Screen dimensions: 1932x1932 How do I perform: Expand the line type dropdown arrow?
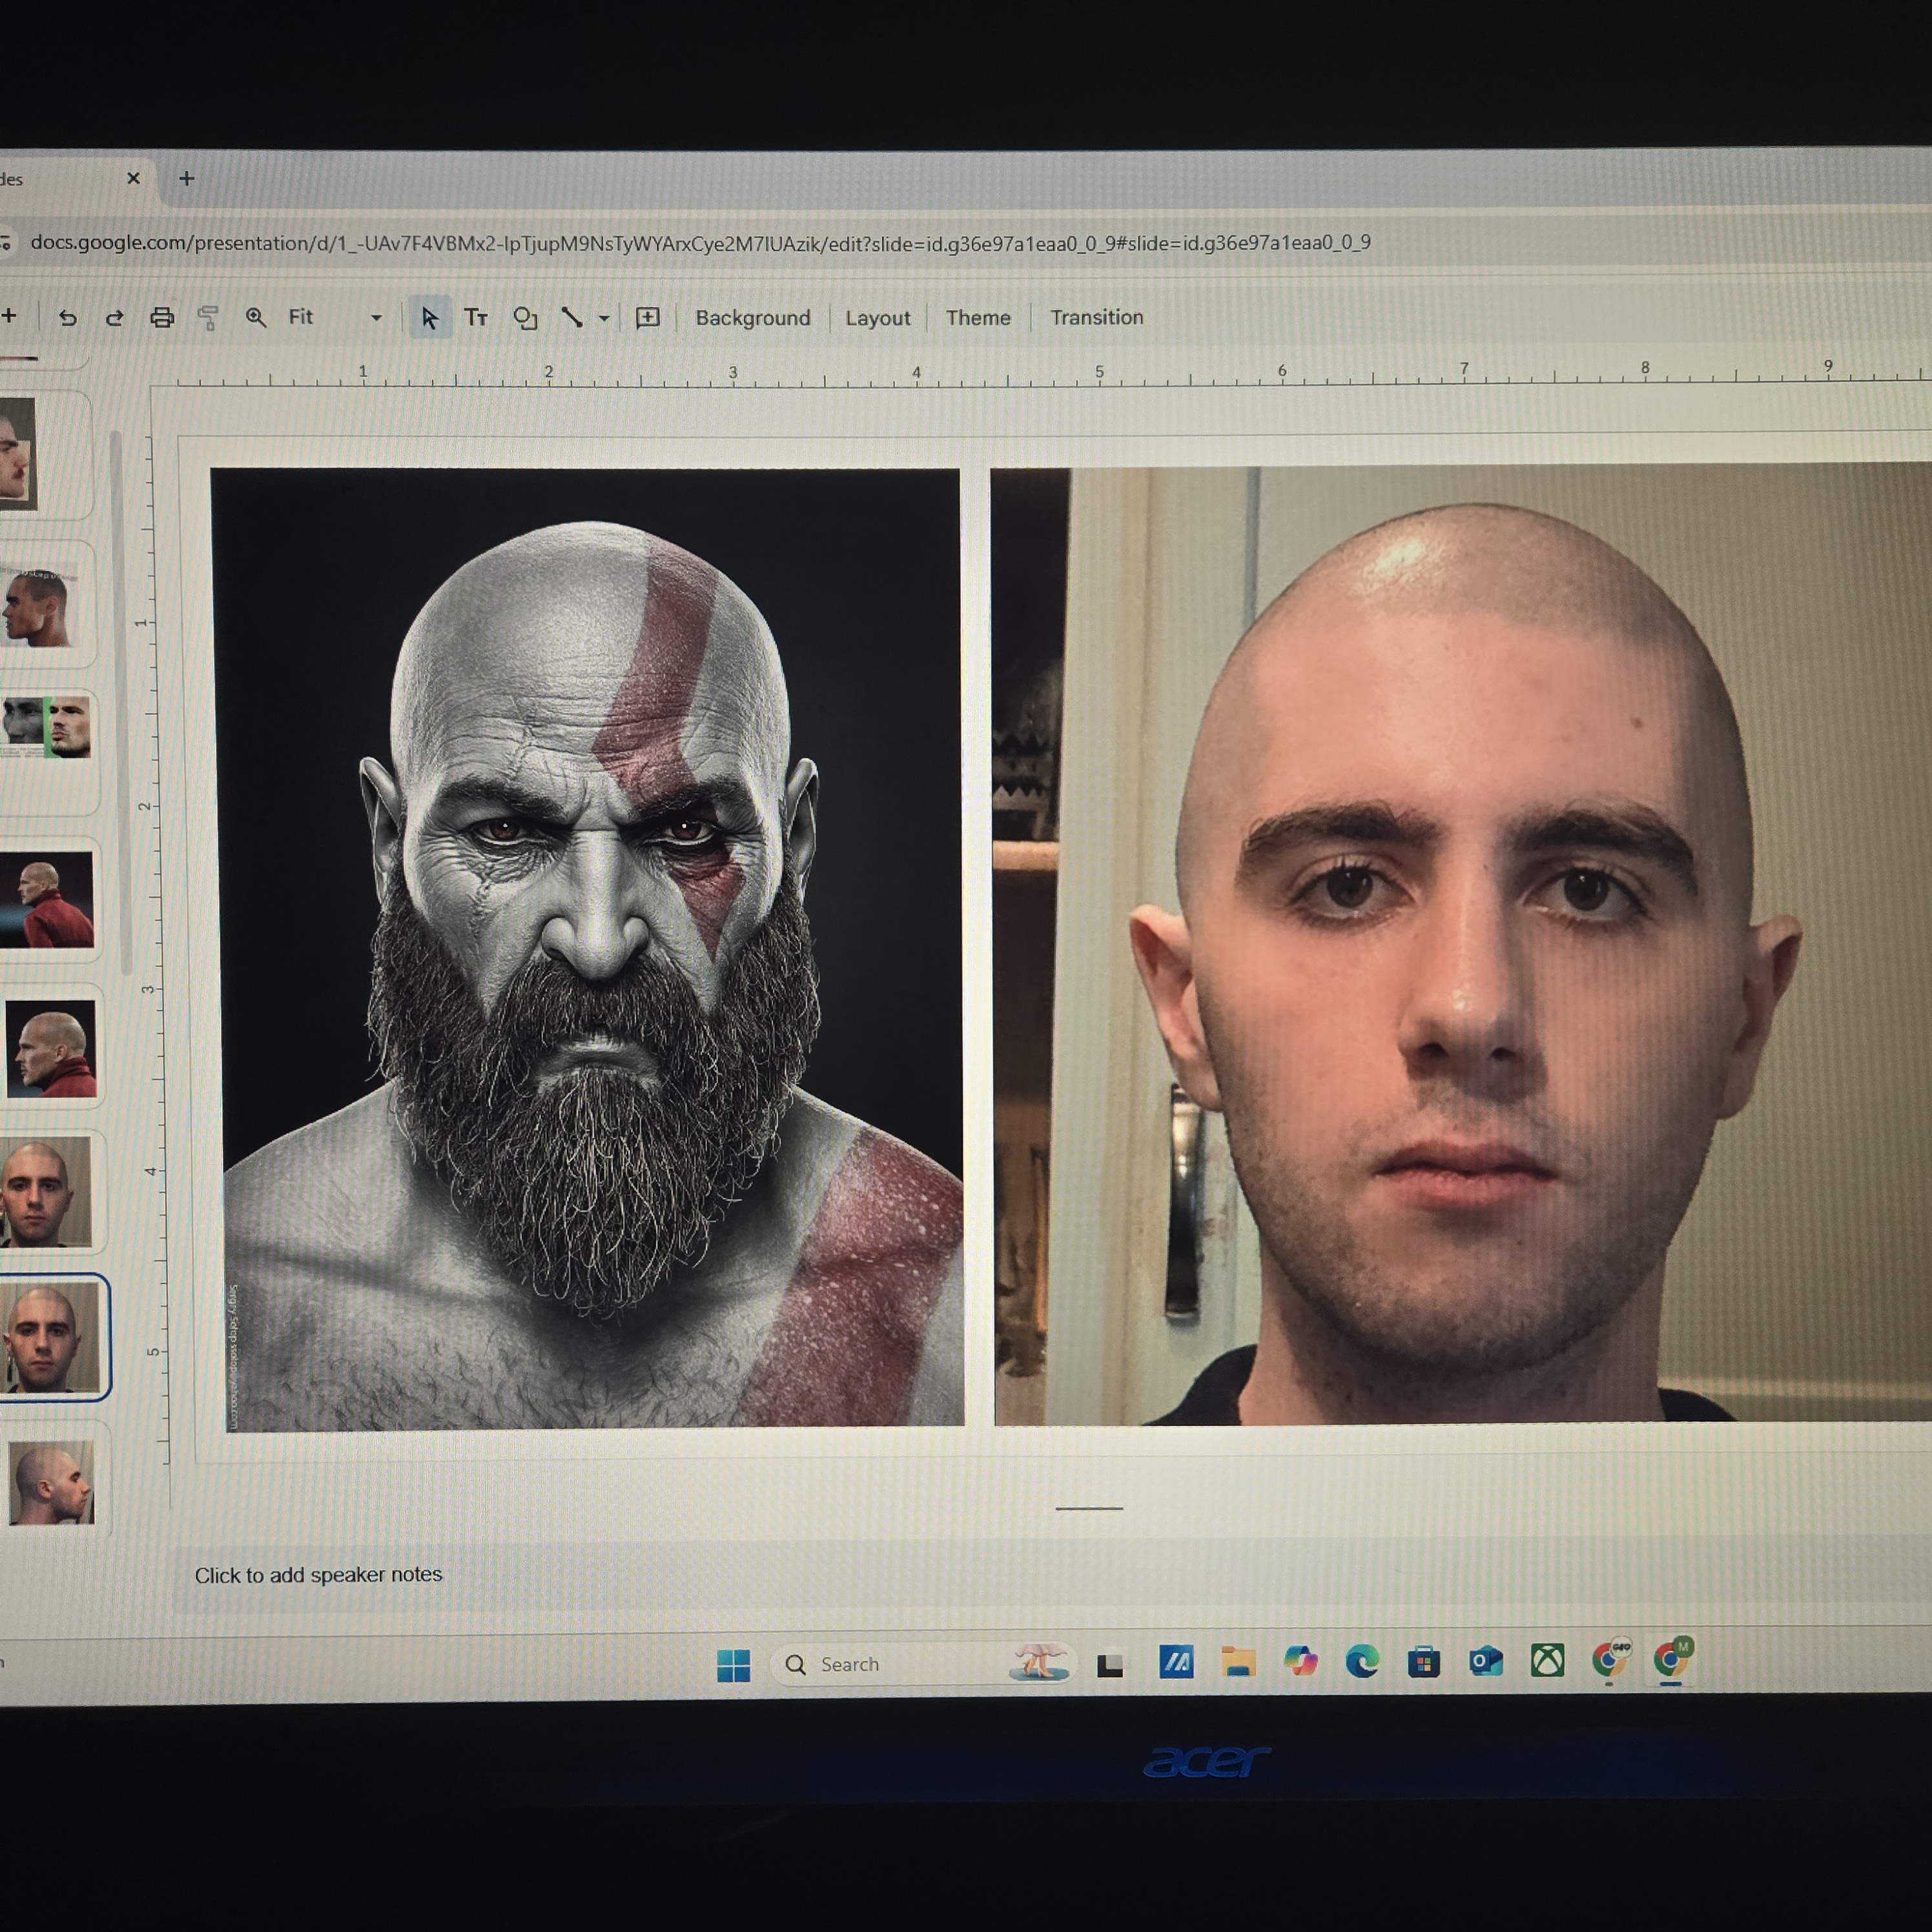pos(604,319)
